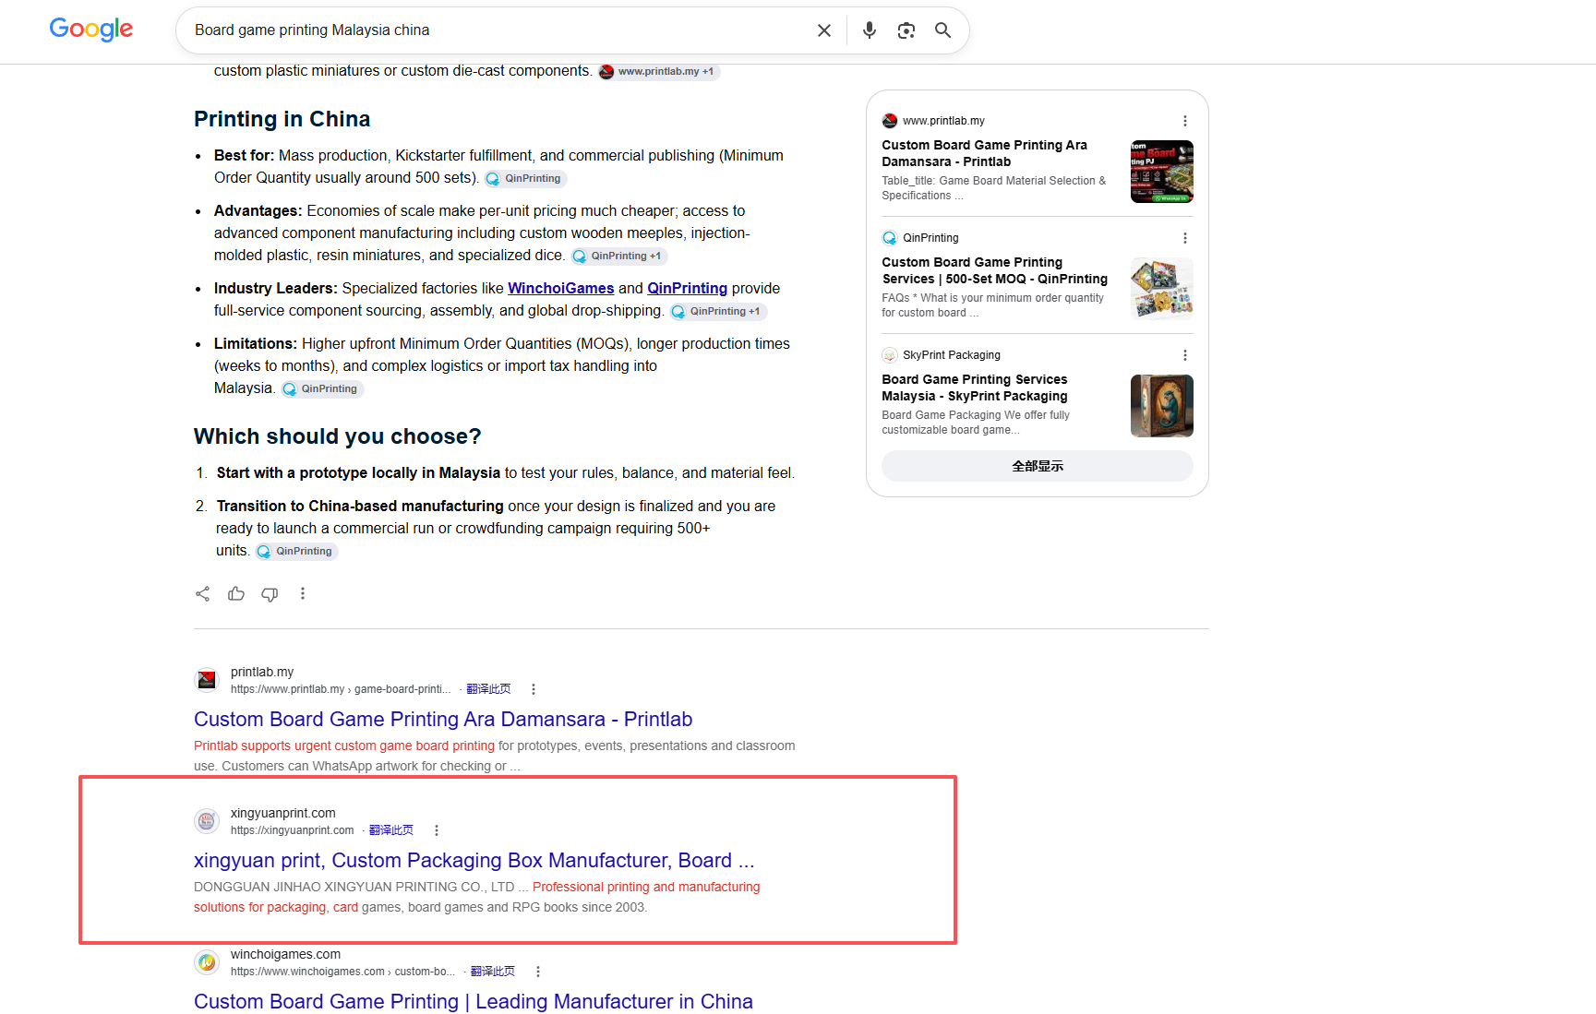This screenshot has width=1596, height=1014.
Task: Open Google Lens image search icon
Action: point(906,30)
